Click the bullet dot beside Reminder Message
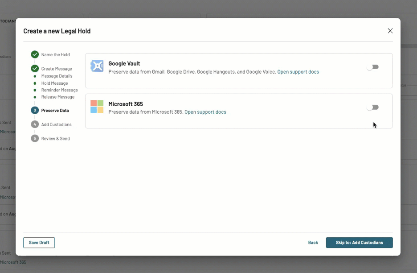This screenshot has width=417, height=273. [35, 90]
